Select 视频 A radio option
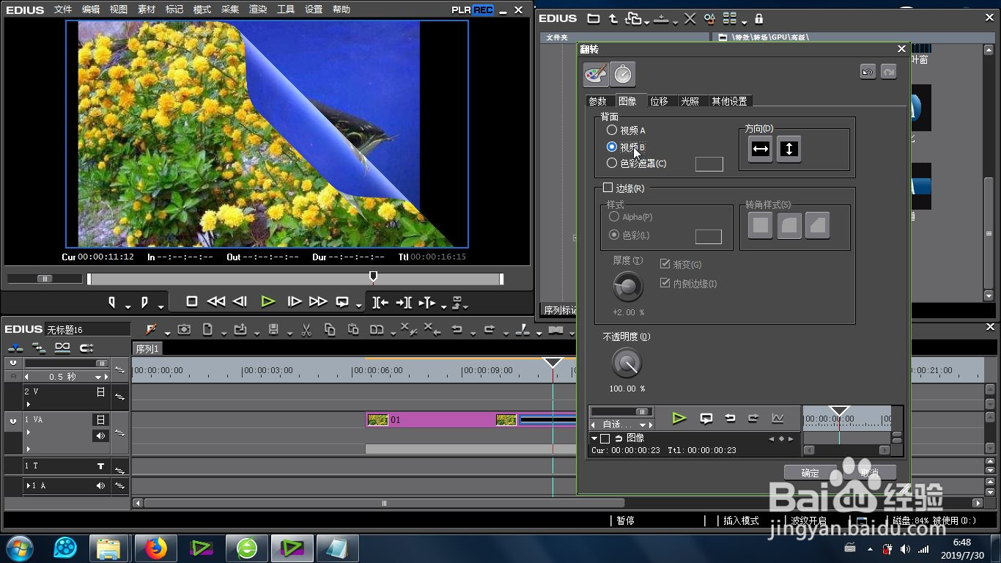 click(612, 130)
